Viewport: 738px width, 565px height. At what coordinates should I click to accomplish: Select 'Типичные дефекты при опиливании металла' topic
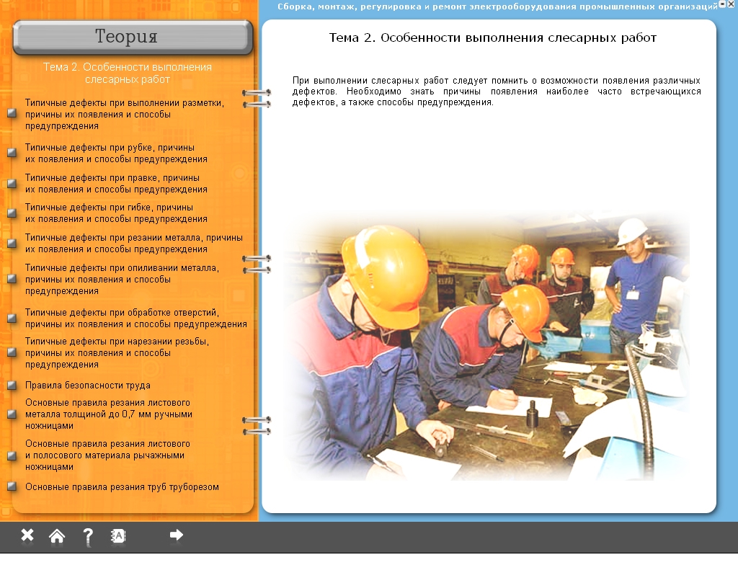coord(121,279)
